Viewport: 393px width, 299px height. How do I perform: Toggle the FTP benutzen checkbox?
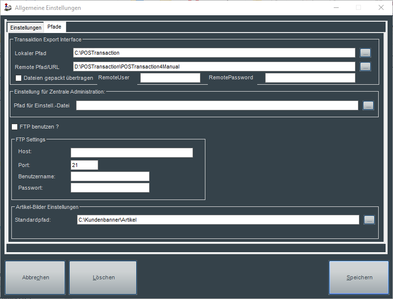coord(14,127)
